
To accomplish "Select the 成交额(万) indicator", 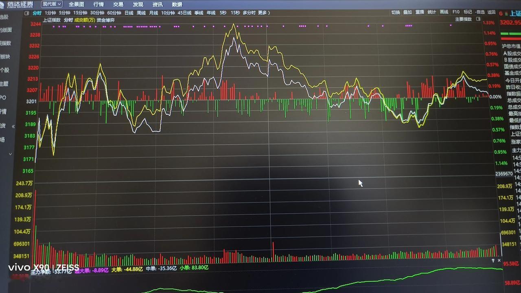I will pyautogui.click(x=85, y=20).
